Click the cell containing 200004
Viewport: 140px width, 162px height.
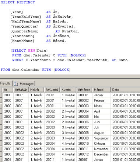pyautogui.click(x=84, y=111)
